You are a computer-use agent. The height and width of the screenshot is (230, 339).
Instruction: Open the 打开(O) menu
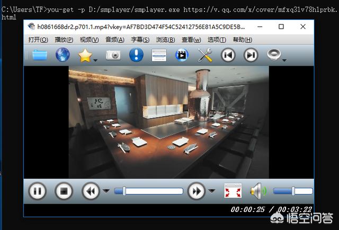(x=38, y=40)
